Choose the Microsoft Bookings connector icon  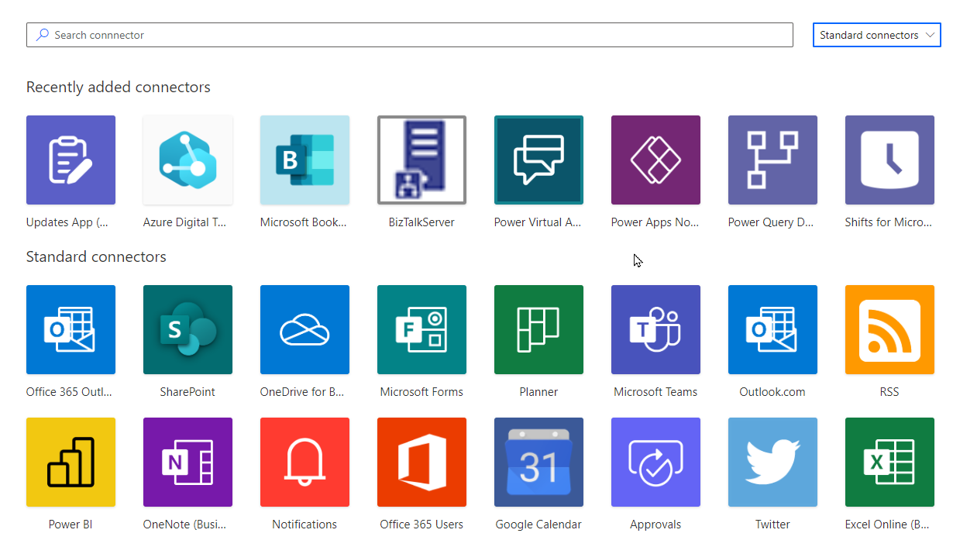(304, 160)
